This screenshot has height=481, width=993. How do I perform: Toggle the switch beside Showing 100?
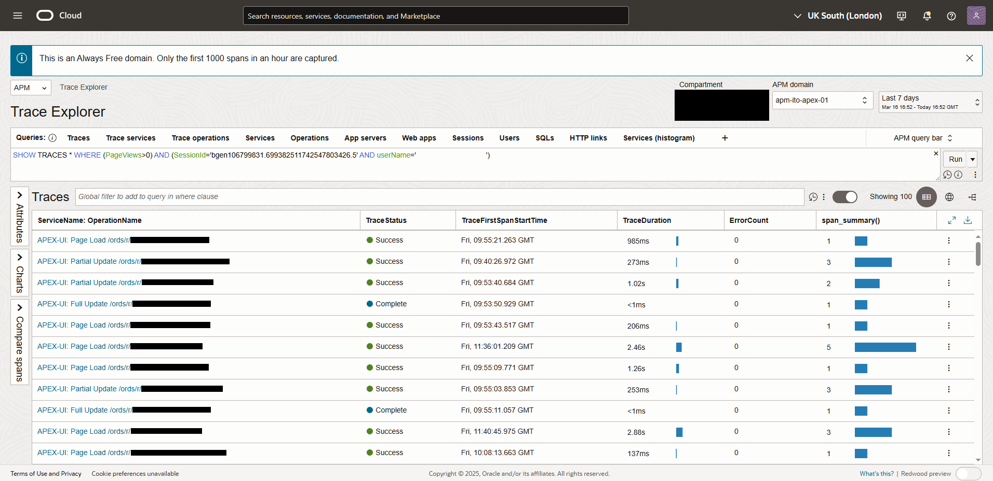[844, 197]
